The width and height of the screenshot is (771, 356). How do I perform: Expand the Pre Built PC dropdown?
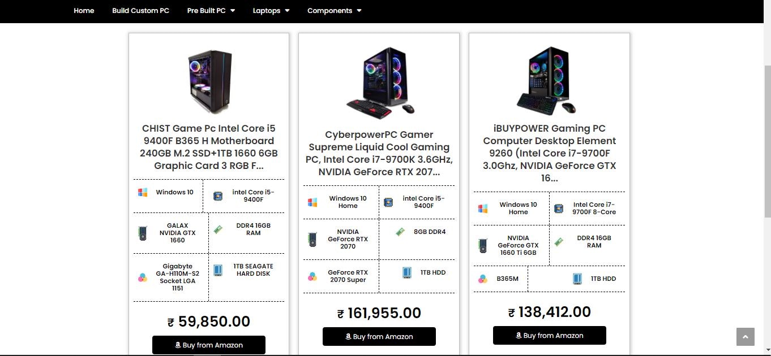pos(211,10)
